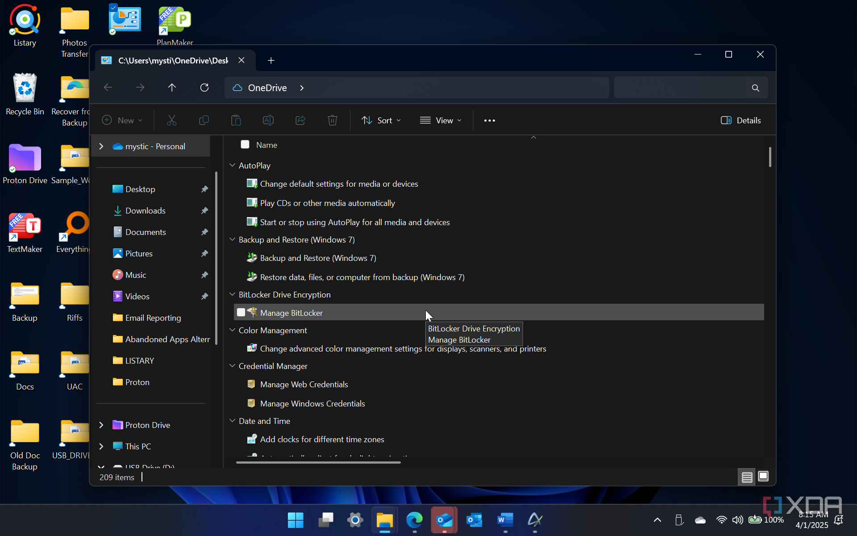857x536 pixels.
Task: Open Add clocks for different time zones
Action: pyautogui.click(x=322, y=439)
